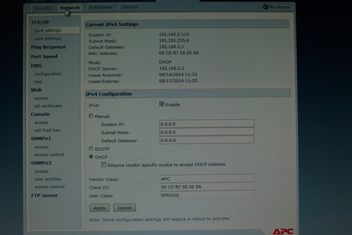
Task: Click the APC logo
Action: [283, 231]
